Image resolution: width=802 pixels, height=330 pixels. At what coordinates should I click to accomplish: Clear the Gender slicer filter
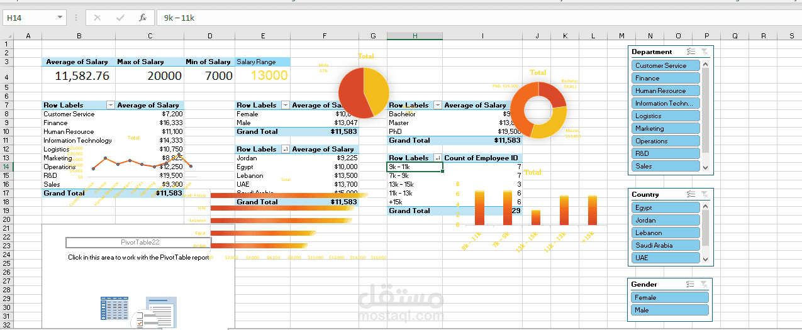pyautogui.click(x=705, y=284)
